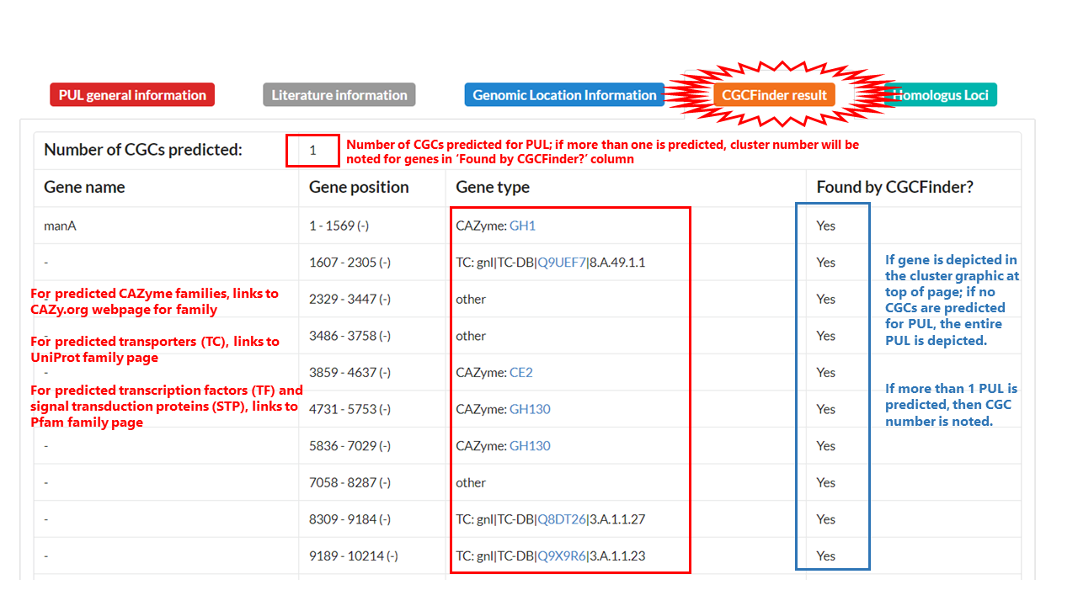Screen dimensions: 1078x606
Task: Click the Gene position column header
Action: tap(359, 188)
